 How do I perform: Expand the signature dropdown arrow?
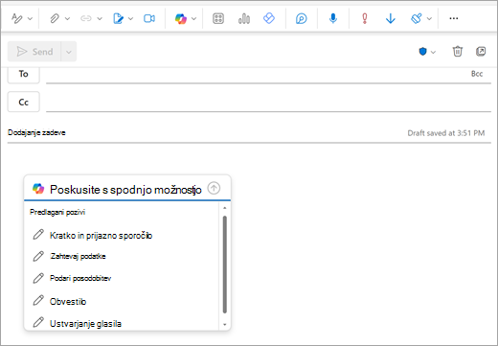coord(130,19)
